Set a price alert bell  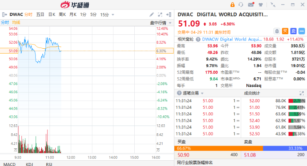click(277, 31)
